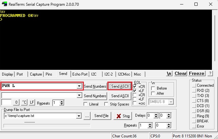Click the Char Count:36 status text
Screen dimensions: 218x139
[x=124, y=136]
